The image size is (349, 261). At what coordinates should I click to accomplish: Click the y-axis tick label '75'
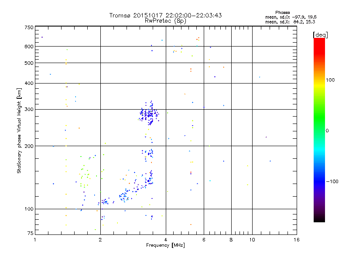31,233
